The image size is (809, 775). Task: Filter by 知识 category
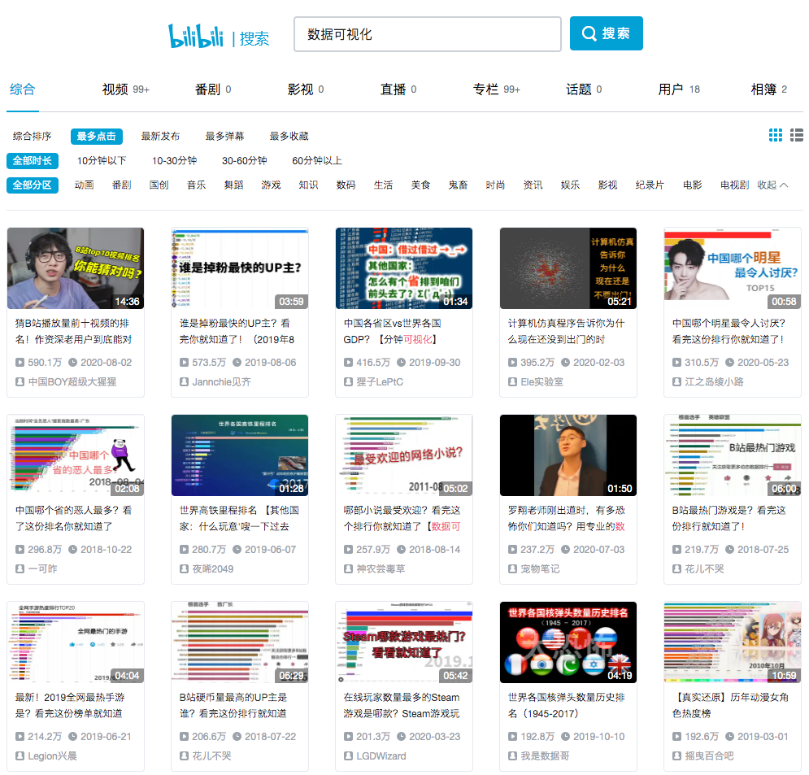pos(308,185)
